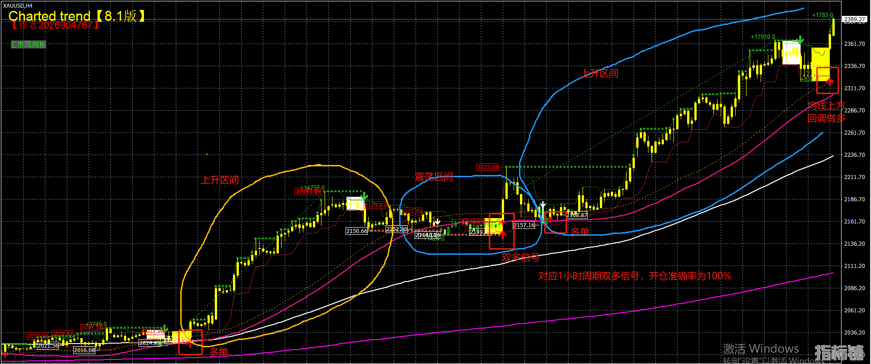
Task: Click the green down arrow beside 2037.90
Action: click(165, 328)
